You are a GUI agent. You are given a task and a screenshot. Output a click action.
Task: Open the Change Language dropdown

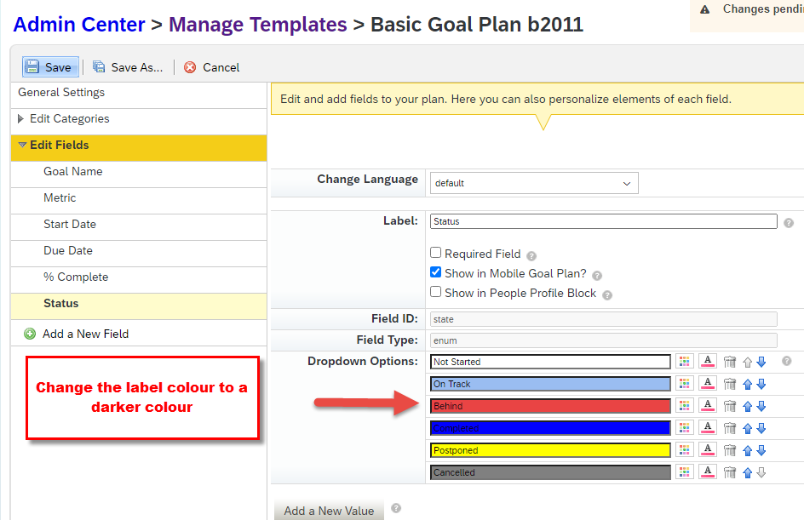point(534,183)
